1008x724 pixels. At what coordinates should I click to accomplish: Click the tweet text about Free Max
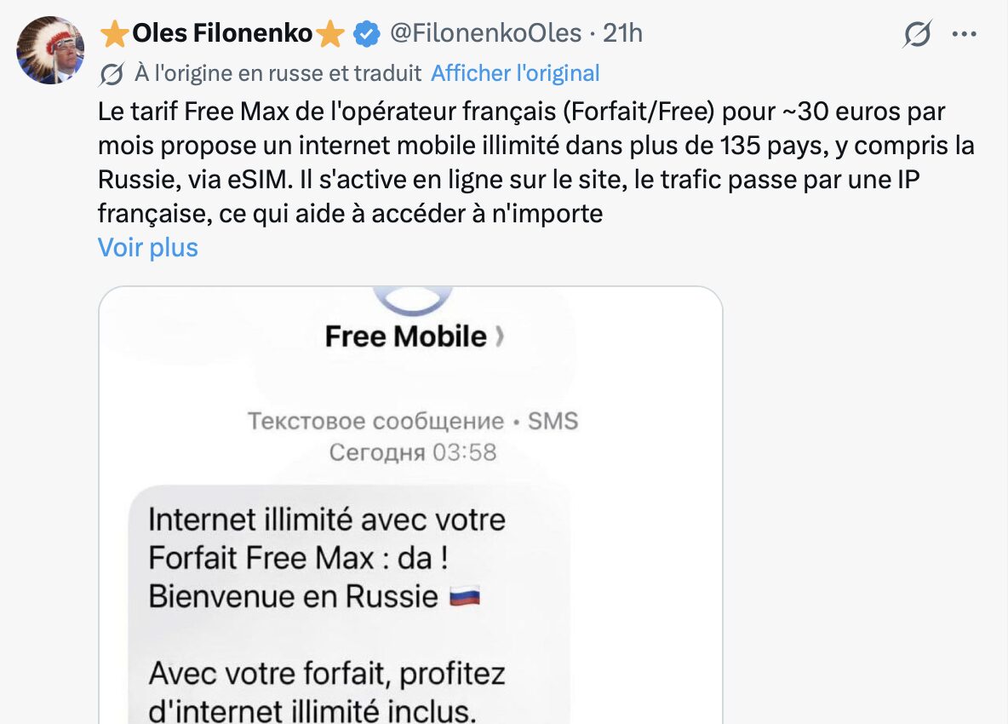pos(528,162)
